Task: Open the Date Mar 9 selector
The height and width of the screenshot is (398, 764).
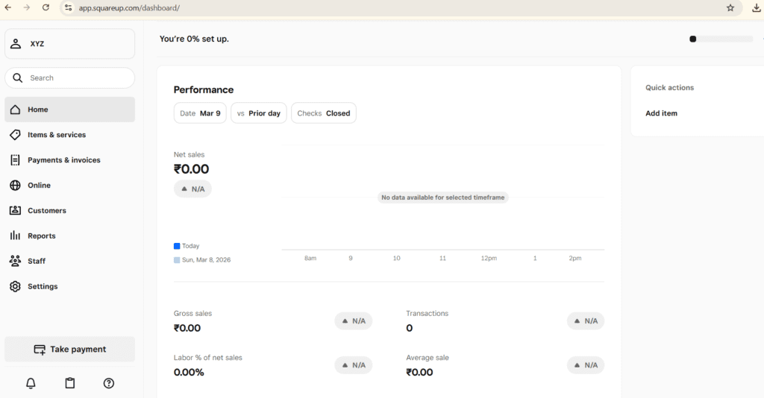Action: [200, 113]
